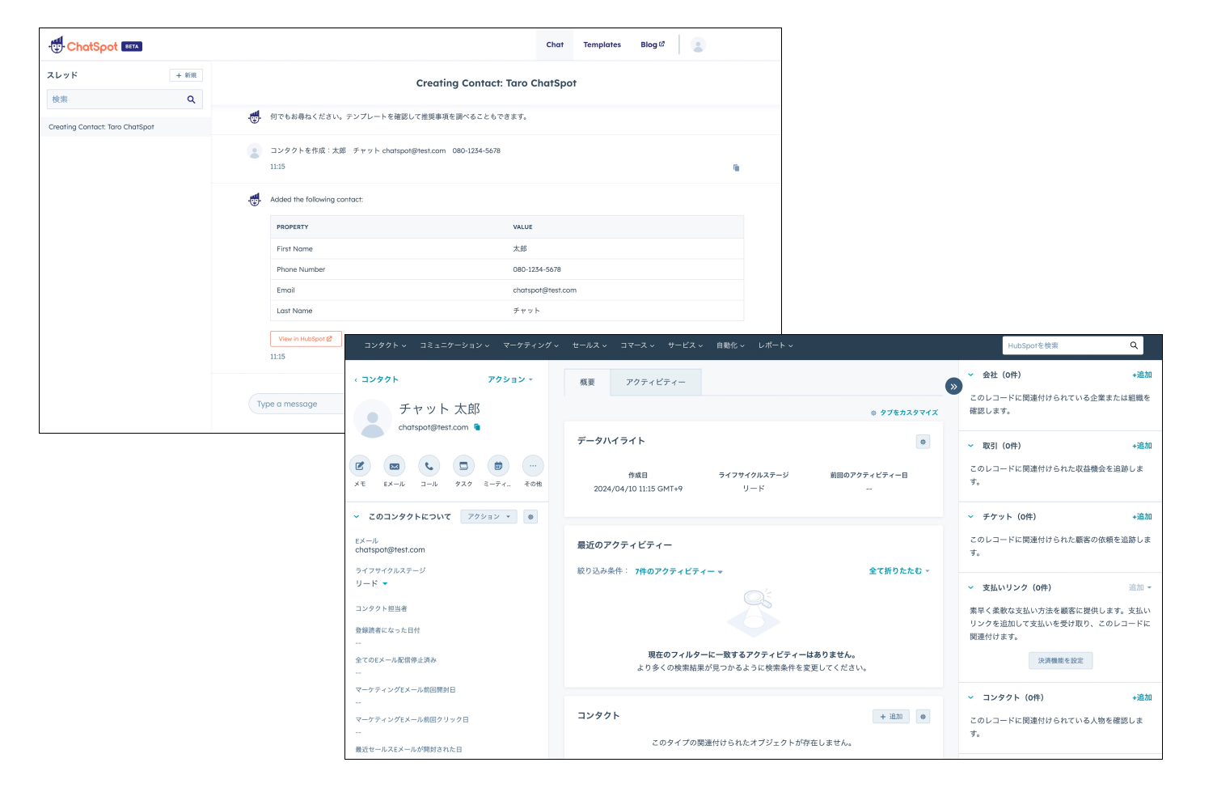Select the アクティビティー tab

click(656, 382)
